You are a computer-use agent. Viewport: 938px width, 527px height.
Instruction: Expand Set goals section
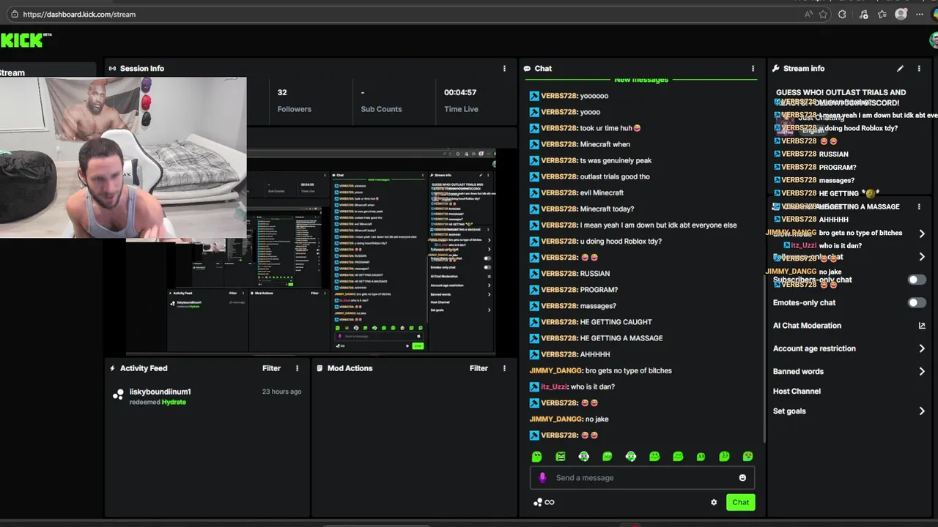pos(922,411)
